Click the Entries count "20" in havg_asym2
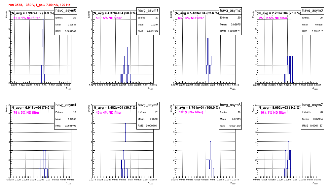Screen dimensions: 329x189 pyautogui.click(x=239, y=18)
